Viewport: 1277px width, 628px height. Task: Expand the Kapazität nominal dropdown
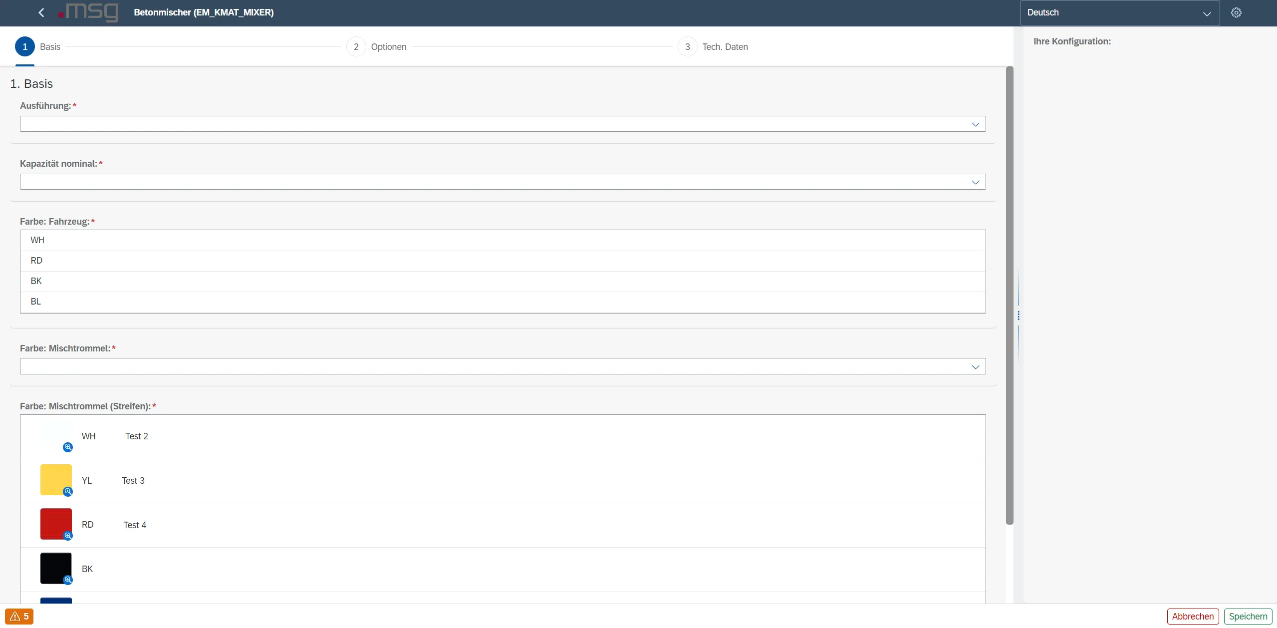(x=975, y=182)
